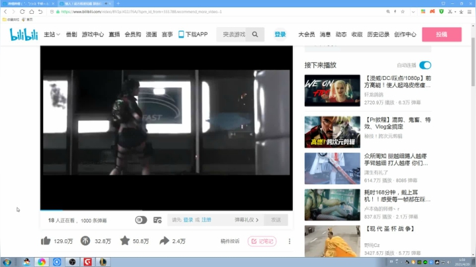Toggle the danmaku display switch
Screen dimensions: 476x267
(x=141, y=220)
